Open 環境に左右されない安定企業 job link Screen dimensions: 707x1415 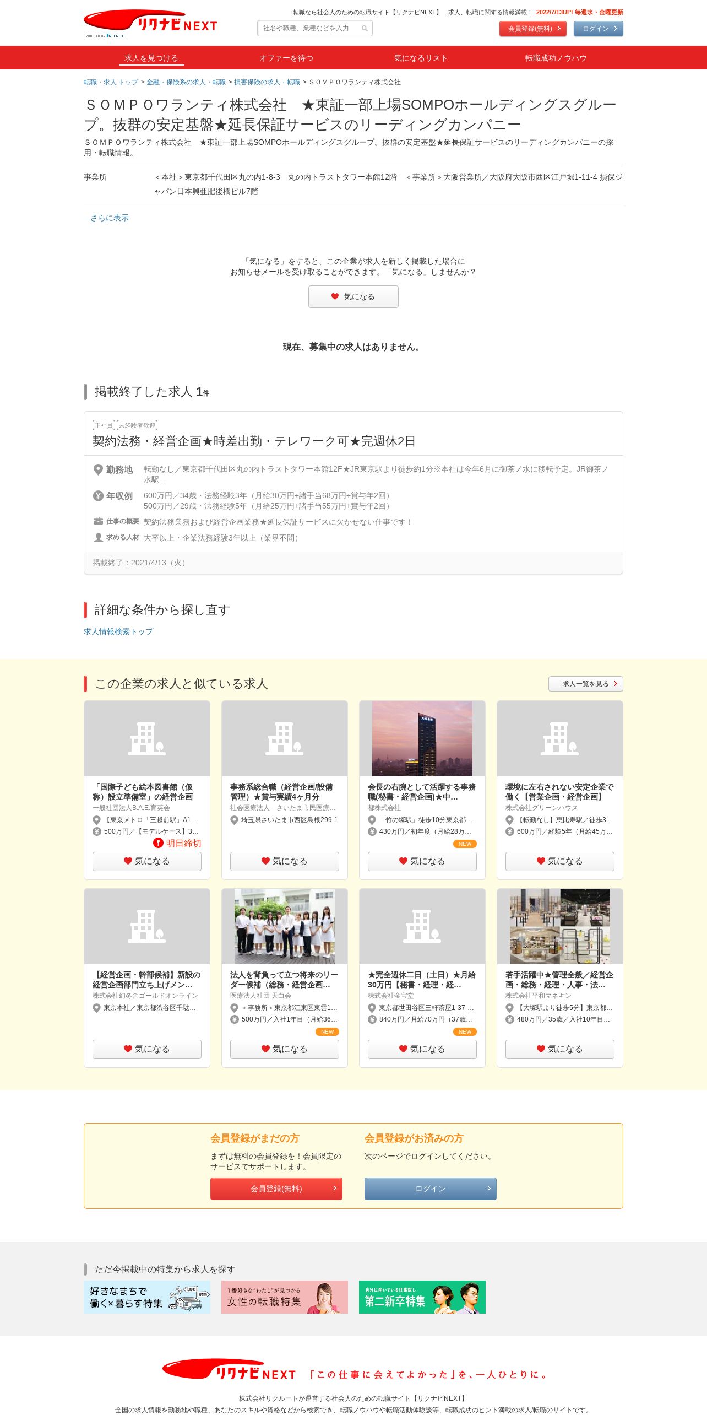point(559,792)
